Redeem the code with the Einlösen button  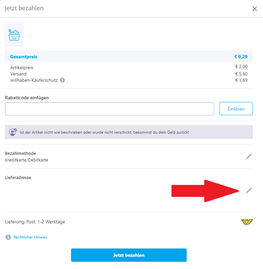tap(236, 109)
